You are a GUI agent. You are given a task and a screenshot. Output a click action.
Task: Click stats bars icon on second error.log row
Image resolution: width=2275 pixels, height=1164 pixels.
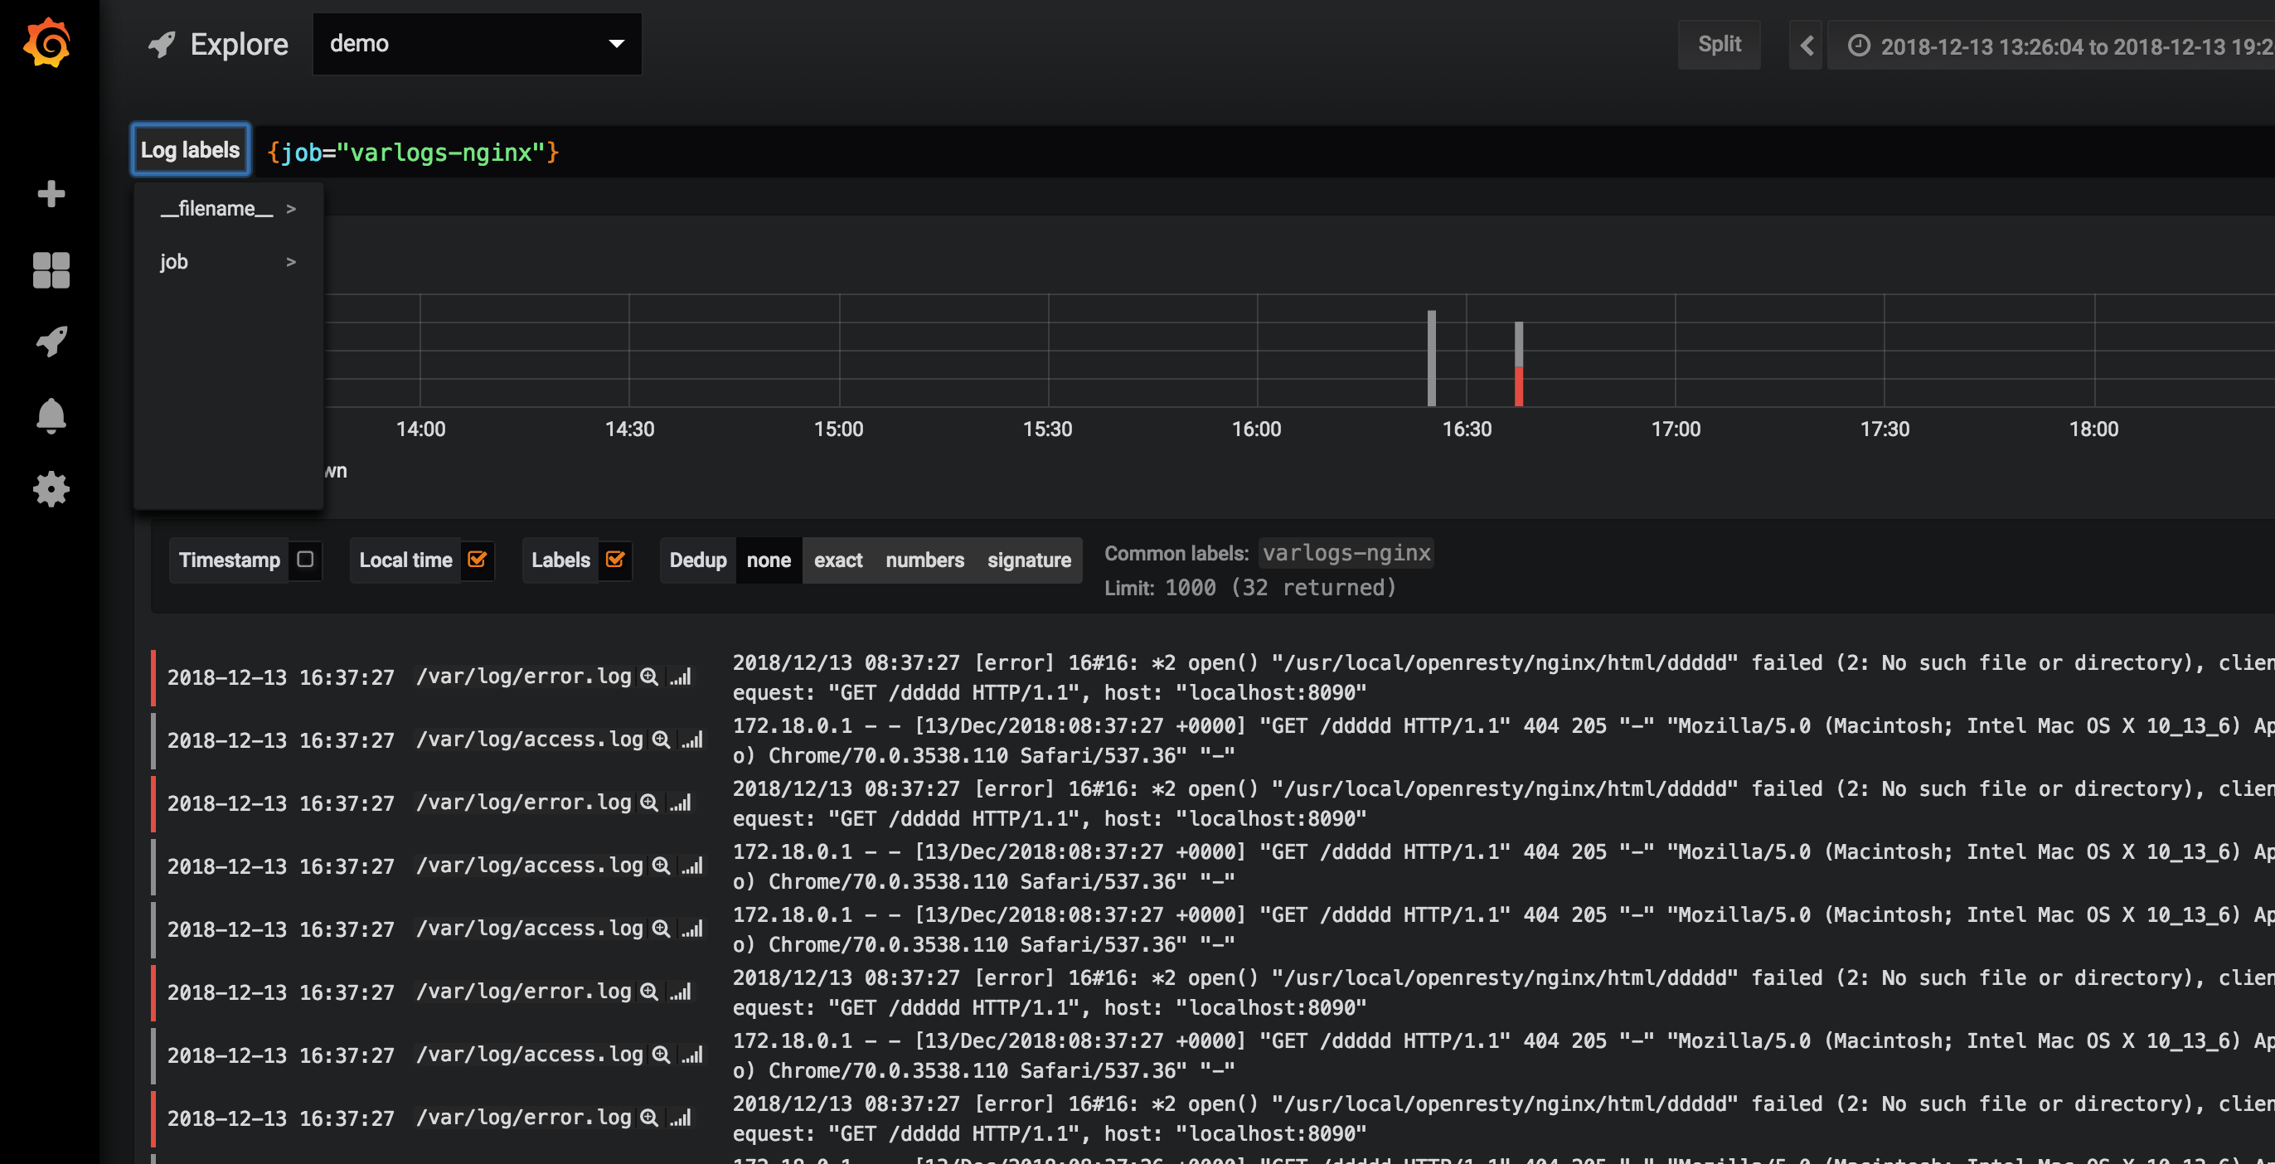pos(680,802)
